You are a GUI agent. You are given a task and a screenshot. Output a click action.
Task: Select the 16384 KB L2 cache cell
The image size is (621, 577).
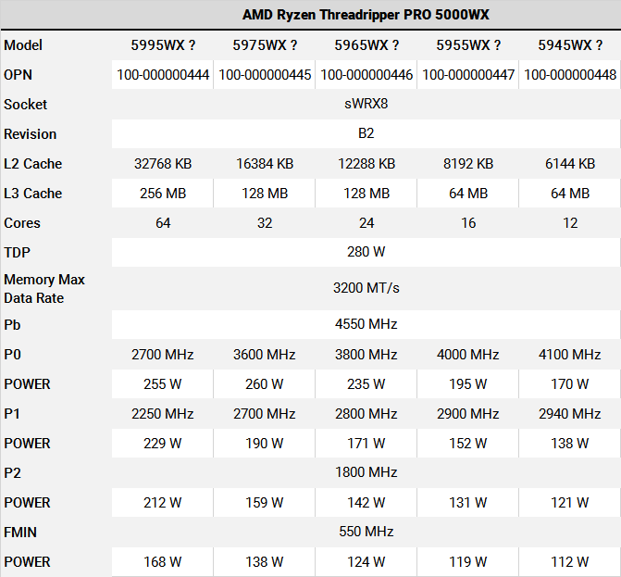pos(265,164)
